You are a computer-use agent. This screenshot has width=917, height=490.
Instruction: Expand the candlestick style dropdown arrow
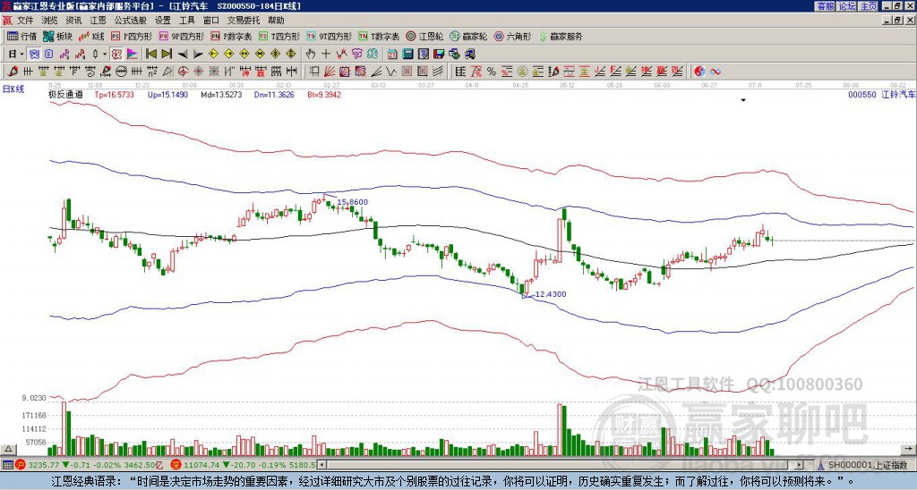point(105,54)
